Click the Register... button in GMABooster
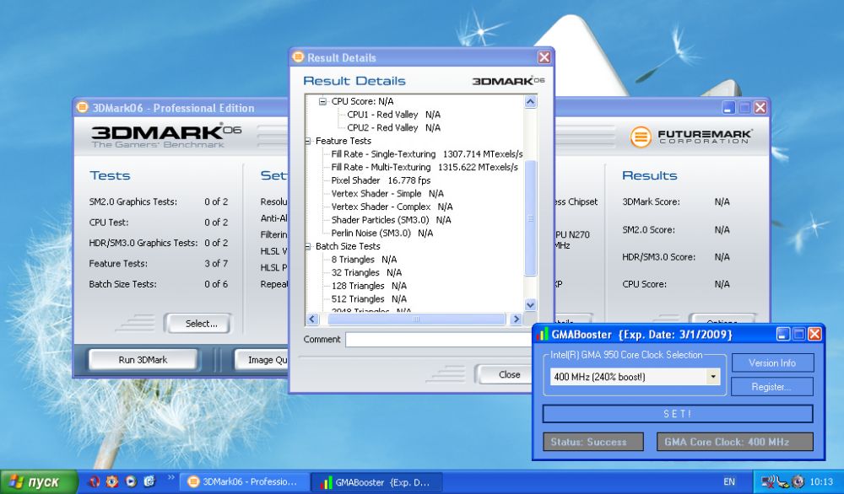Image resolution: width=844 pixels, height=494 pixels. pos(772,386)
